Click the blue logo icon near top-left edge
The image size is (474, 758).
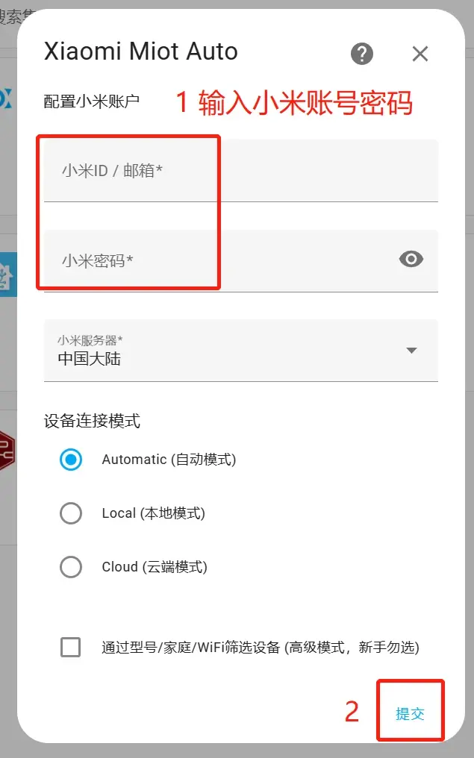point(6,98)
